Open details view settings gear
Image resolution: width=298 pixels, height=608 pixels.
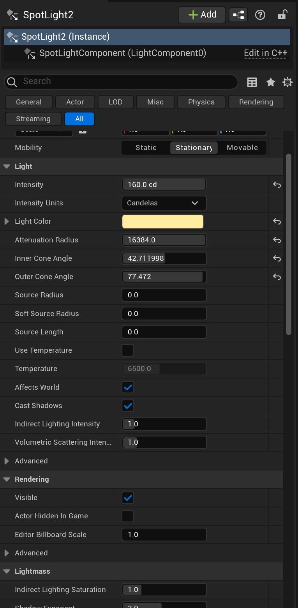[287, 82]
